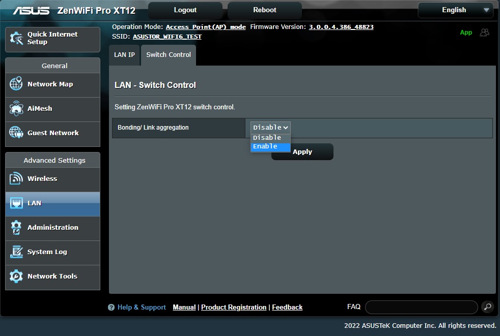Click the green App link
Viewport: 500px width, 336px height.
click(x=466, y=33)
